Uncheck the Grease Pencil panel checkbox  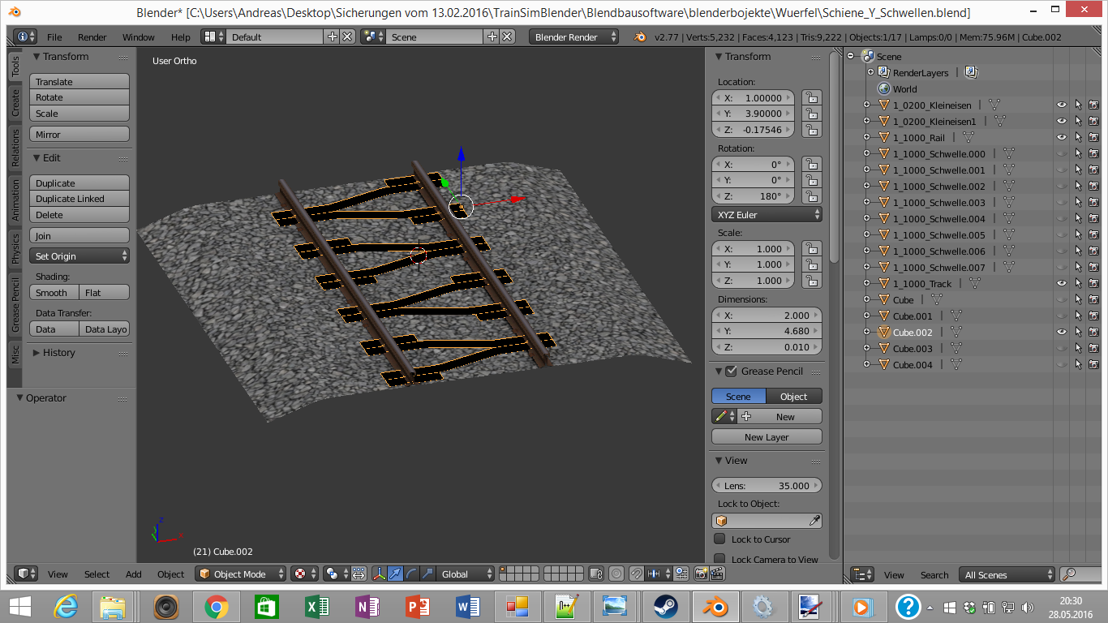tap(732, 372)
